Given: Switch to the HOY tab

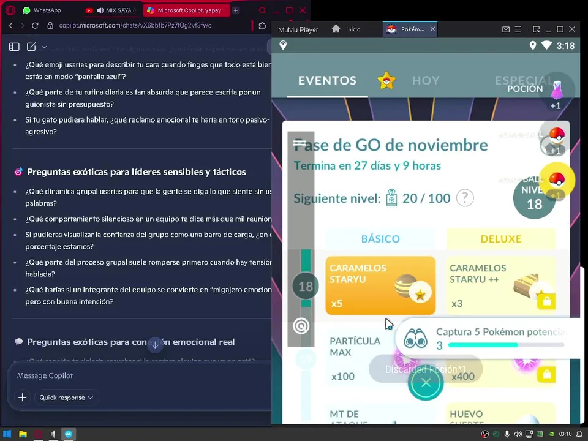Looking at the screenshot, I should [x=426, y=80].
